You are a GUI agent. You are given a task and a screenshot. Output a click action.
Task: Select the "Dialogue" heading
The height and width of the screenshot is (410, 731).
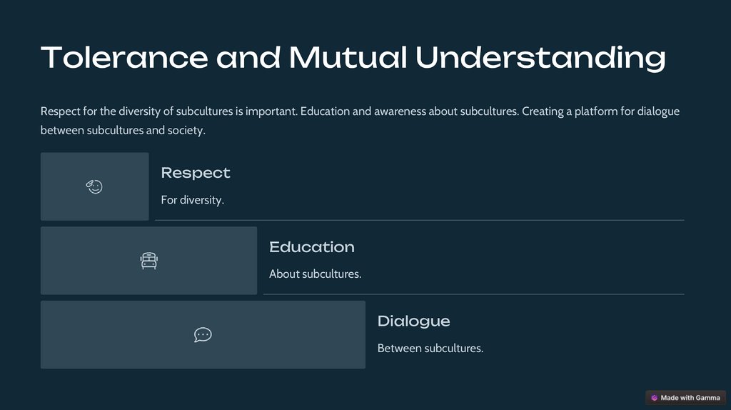tap(413, 321)
